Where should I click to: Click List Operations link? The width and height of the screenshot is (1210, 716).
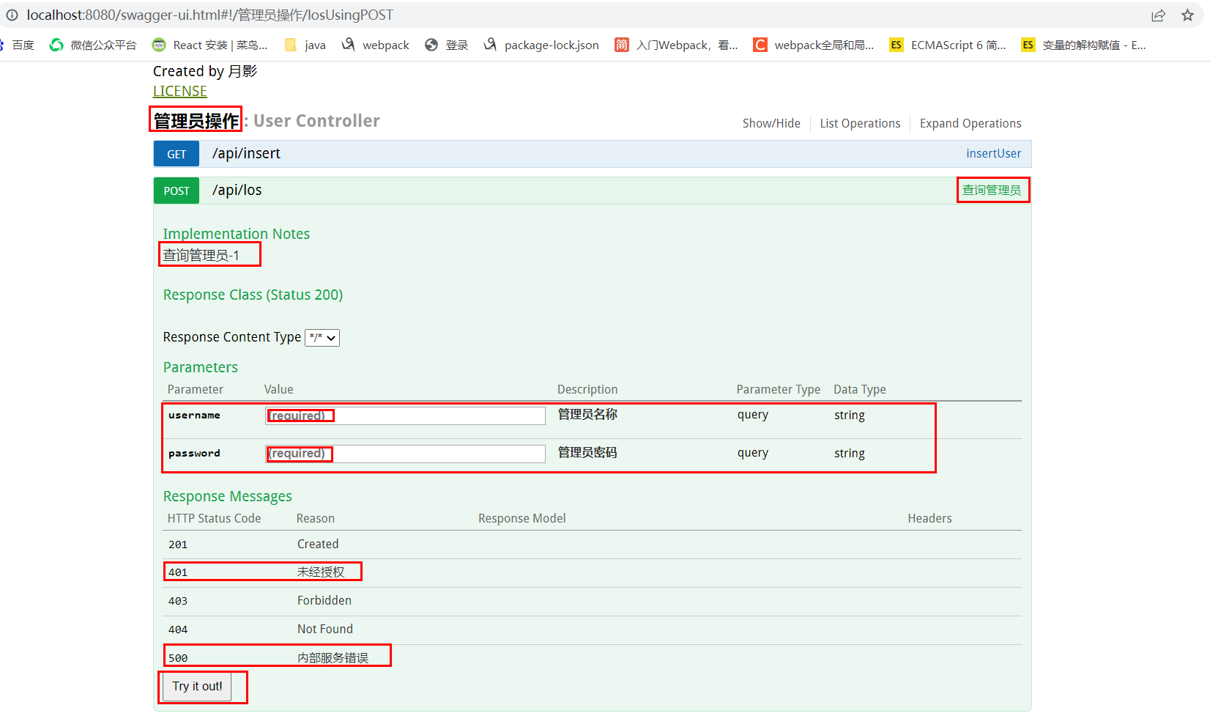coord(860,124)
